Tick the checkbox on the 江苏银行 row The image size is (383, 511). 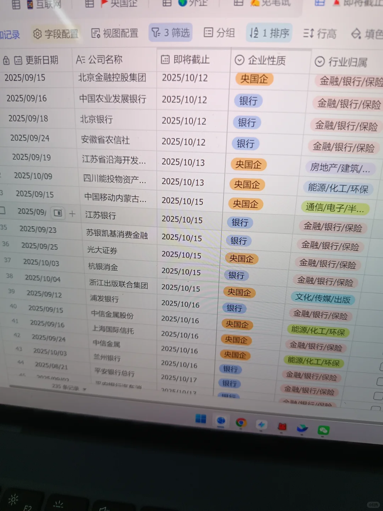pyautogui.click(x=2, y=210)
